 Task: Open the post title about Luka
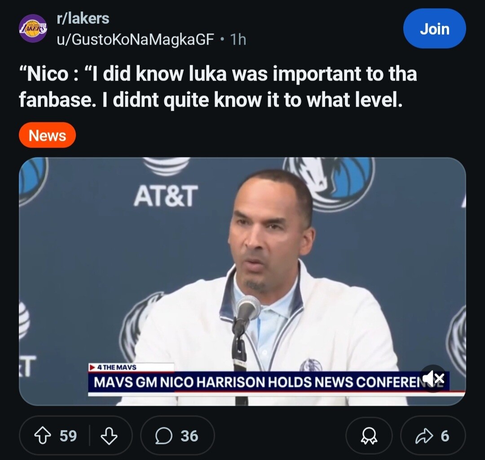click(218, 87)
